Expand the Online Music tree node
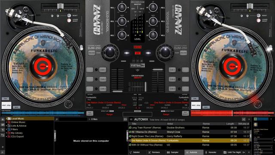The image size is (275, 155). 6,122
